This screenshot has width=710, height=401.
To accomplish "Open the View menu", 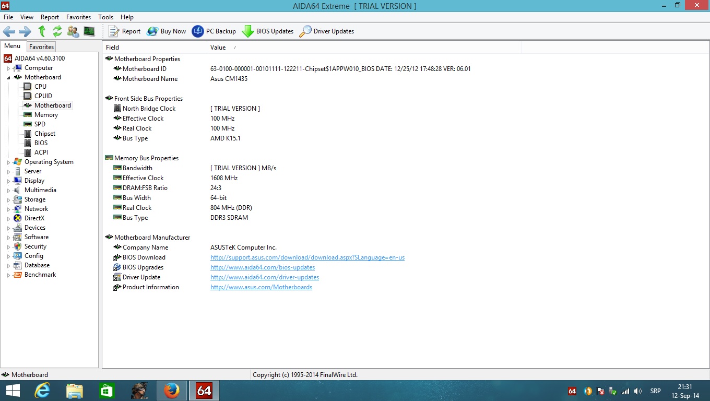I will coord(27,17).
